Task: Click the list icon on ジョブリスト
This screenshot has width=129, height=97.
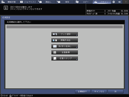Action: (x=21, y=2)
